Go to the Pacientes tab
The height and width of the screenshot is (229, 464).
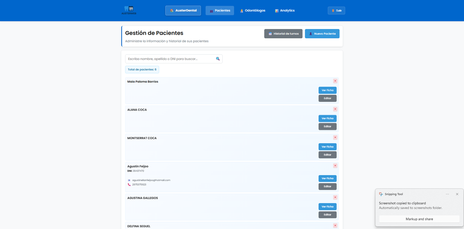pyautogui.click(x=220, y=10)
